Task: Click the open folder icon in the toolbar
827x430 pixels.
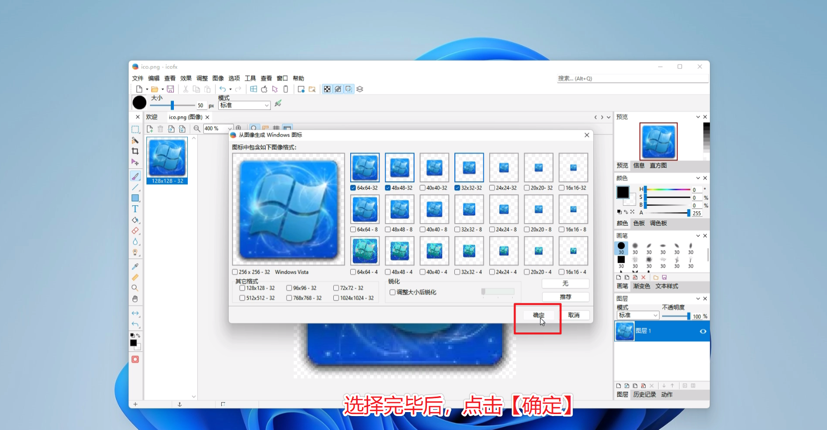Action: point(155,89)
